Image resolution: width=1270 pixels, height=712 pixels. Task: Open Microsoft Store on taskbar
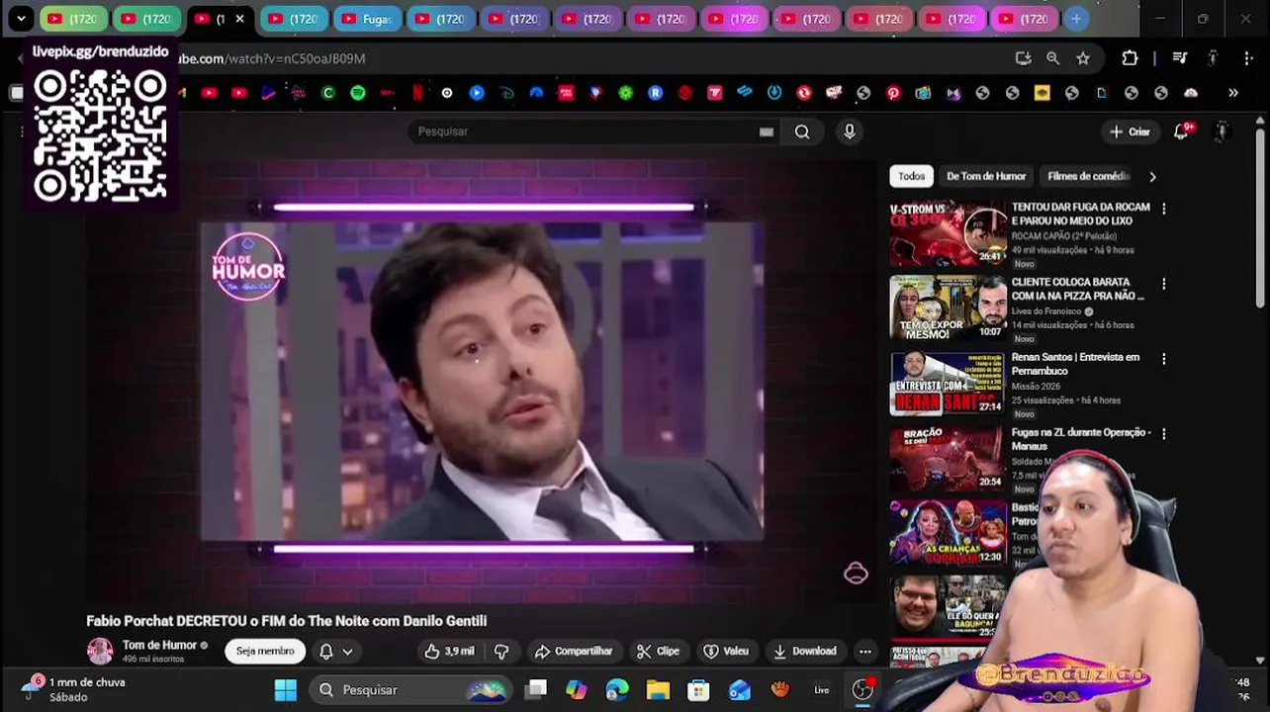[698, 689]
